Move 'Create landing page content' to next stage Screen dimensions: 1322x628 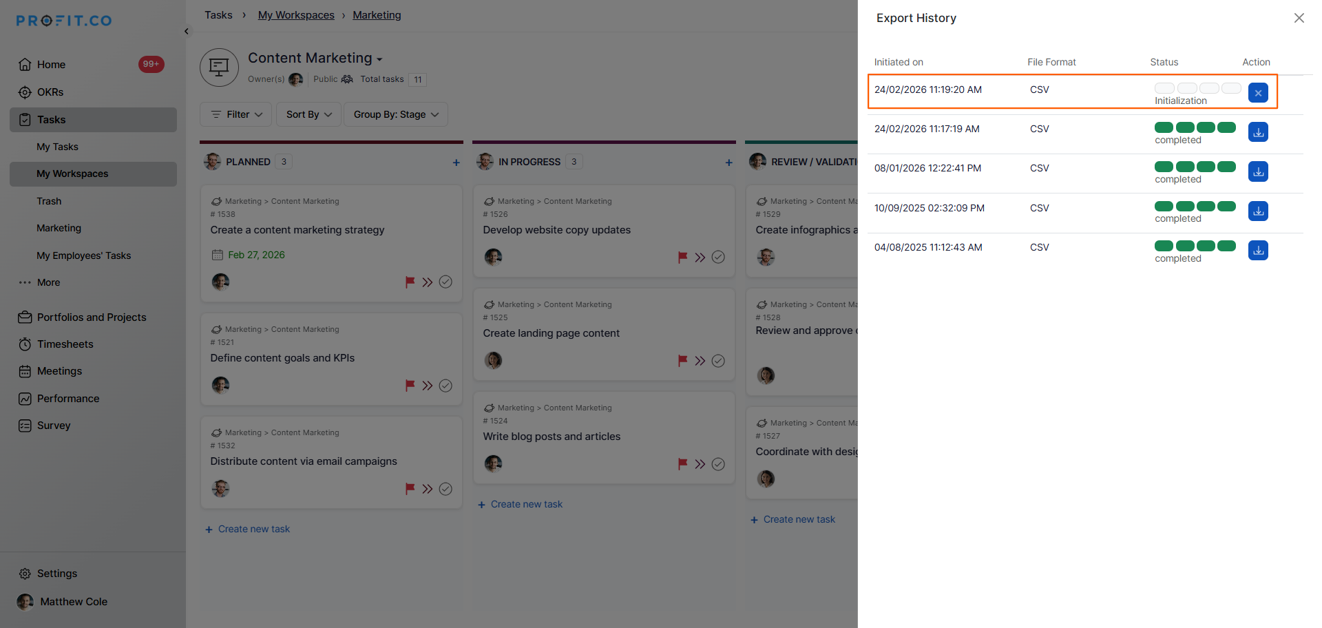700,361
